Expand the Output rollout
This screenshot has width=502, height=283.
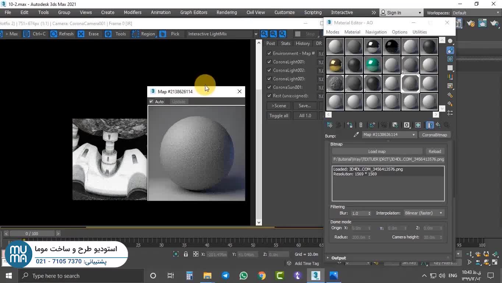(338, 258)
